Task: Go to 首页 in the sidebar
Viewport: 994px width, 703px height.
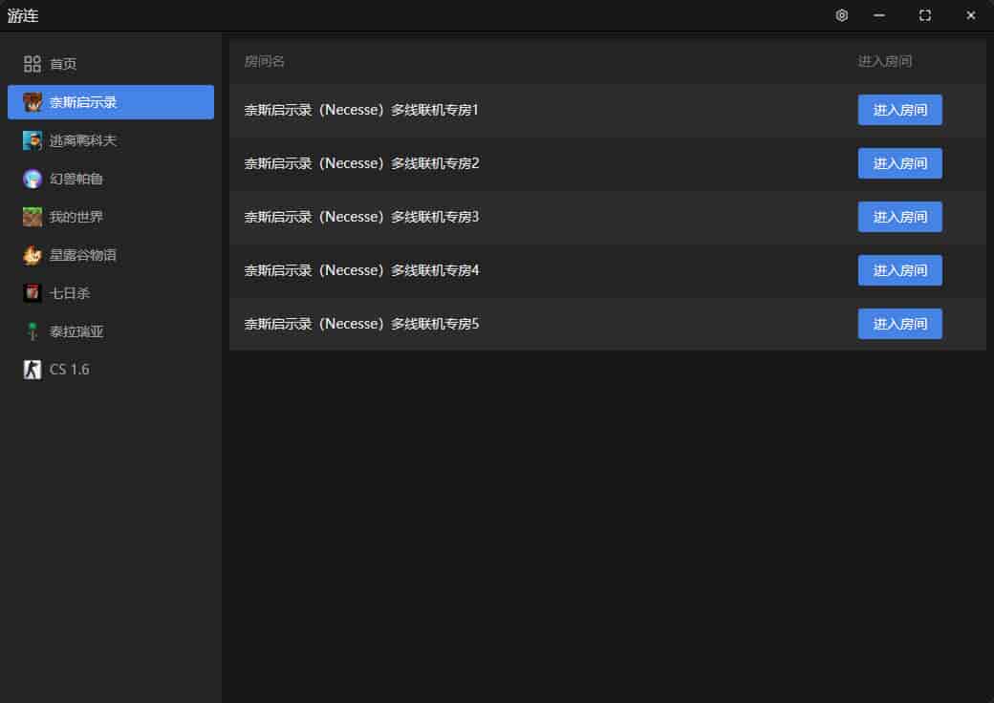Action: [63, 64]
